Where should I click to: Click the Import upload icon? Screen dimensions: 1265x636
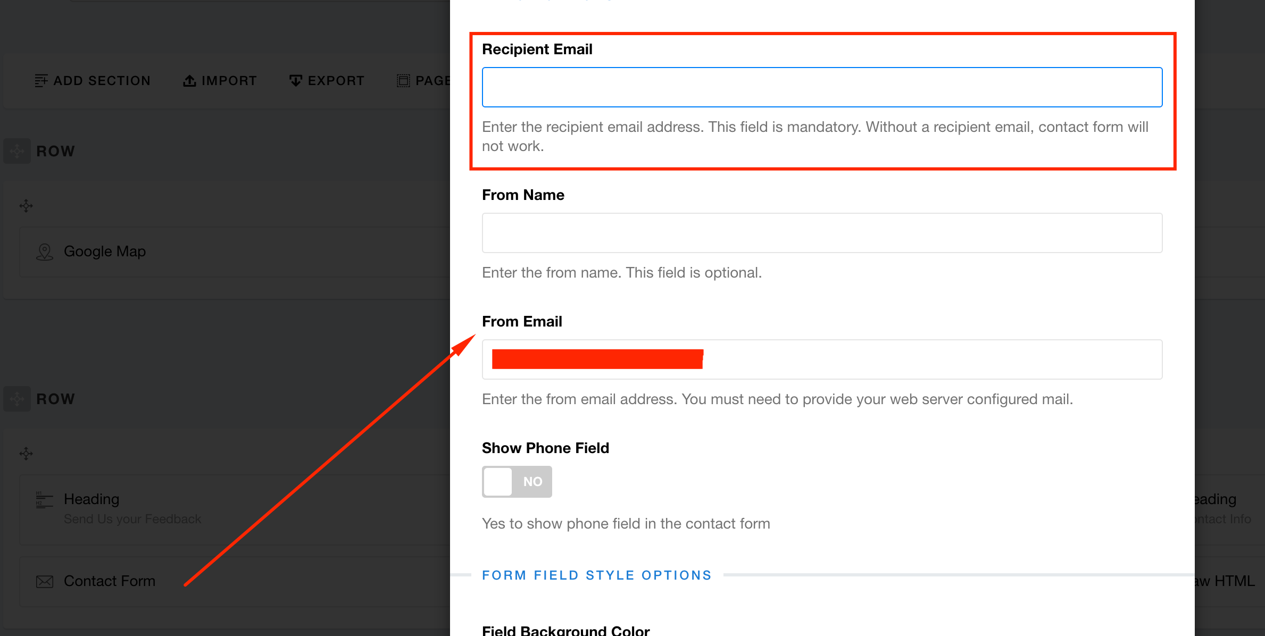click(189, 80)
